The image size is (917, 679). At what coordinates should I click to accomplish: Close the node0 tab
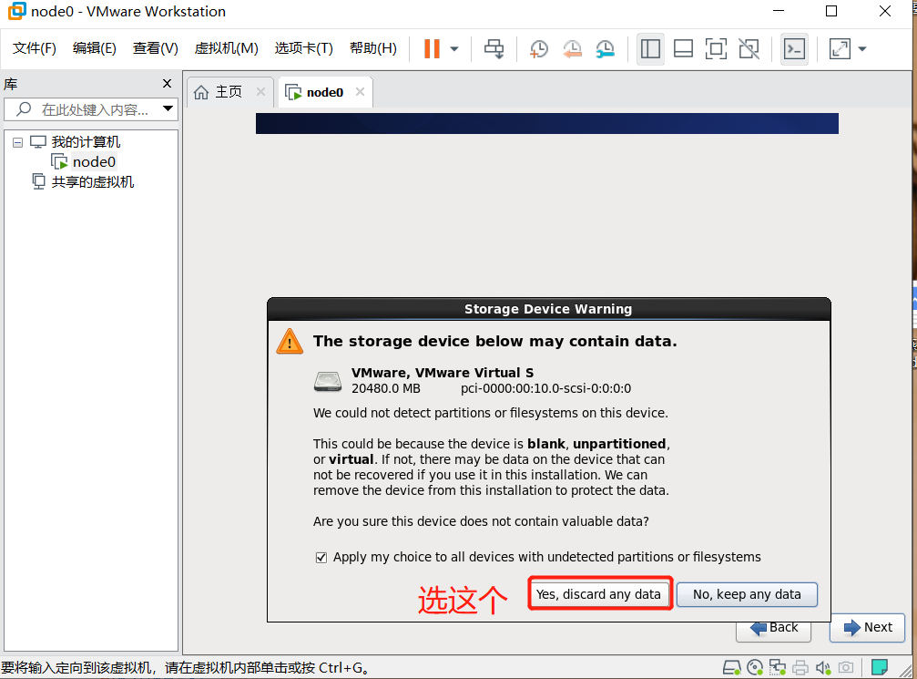click(x=361, y=92)
